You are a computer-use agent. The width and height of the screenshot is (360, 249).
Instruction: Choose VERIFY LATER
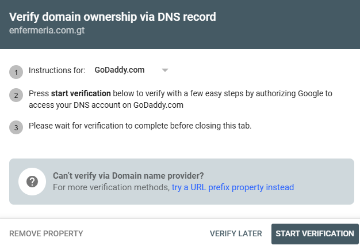point(236,233)
